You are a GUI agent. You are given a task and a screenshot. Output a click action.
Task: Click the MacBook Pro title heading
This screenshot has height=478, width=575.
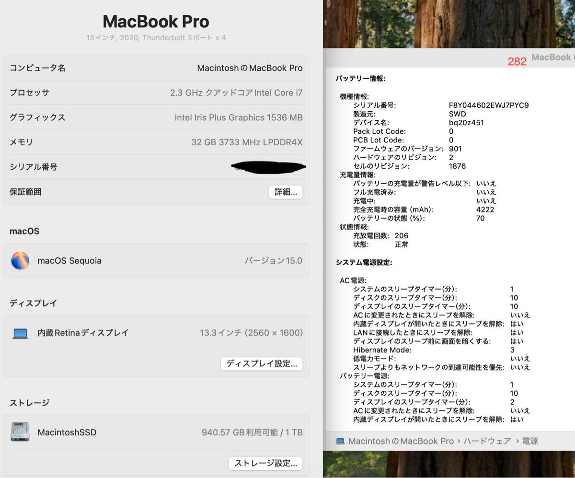click(156, 21)
